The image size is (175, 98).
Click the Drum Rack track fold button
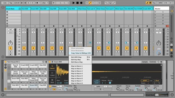tap(20, 9)
